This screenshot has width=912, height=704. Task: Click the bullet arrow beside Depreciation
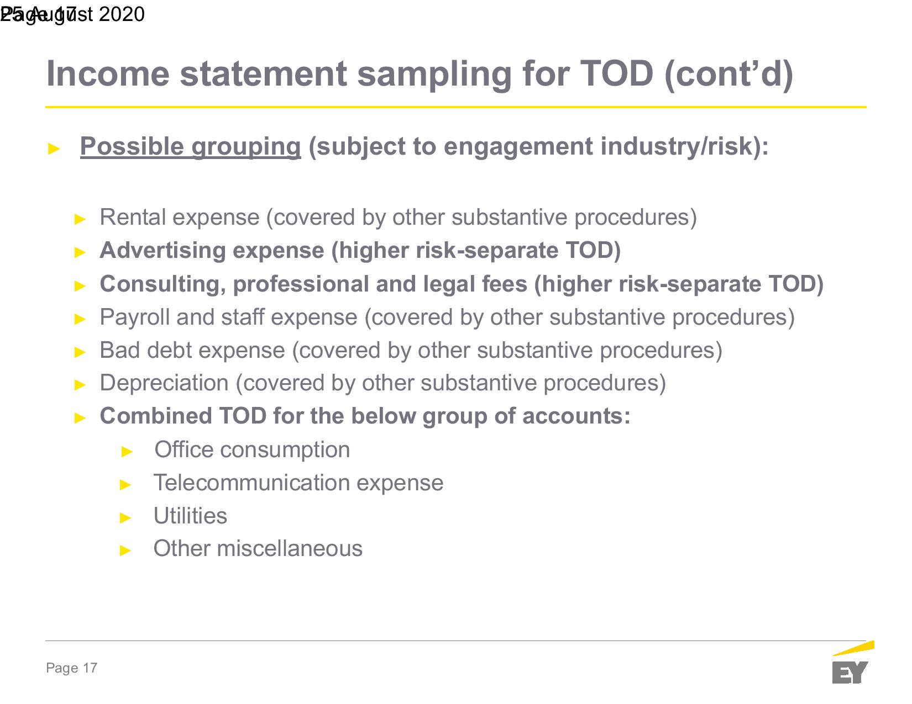pos(80,385)
